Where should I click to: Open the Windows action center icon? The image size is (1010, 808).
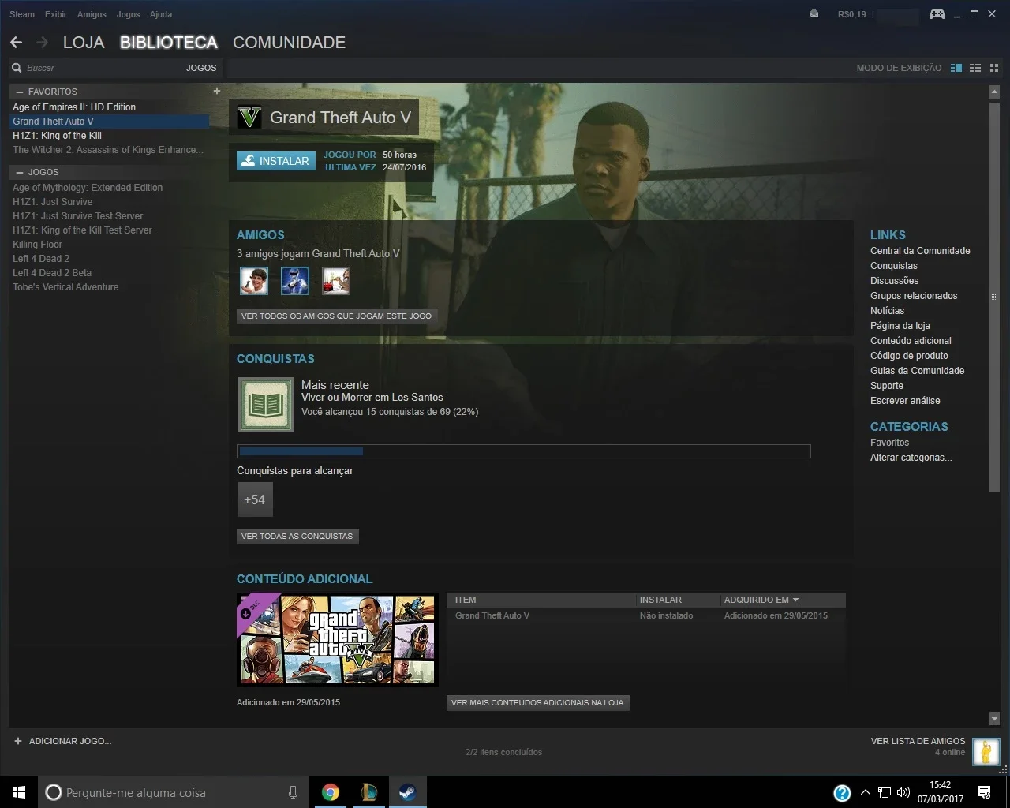tap(984, 792)
